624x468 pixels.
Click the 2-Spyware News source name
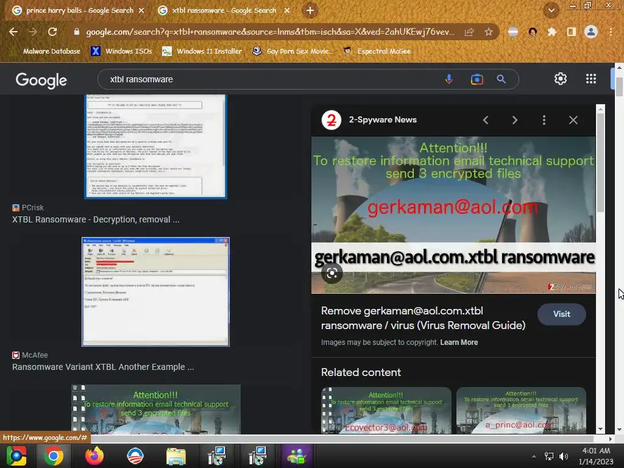[383, 120]
